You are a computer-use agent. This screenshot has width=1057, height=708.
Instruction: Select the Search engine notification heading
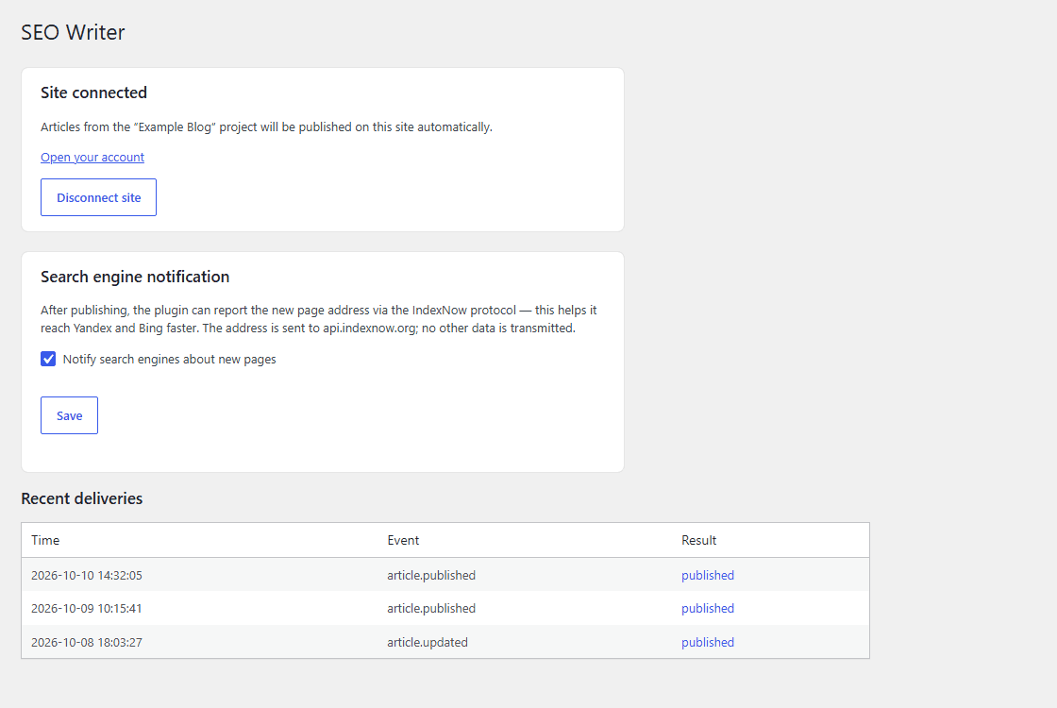[135, 277]
